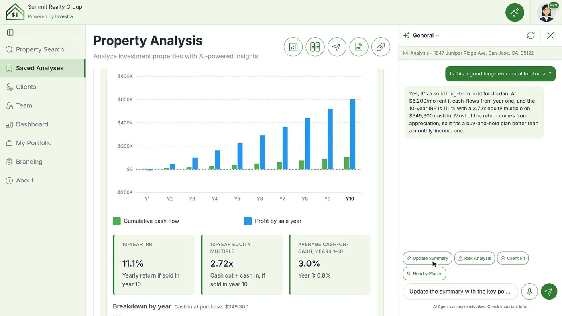Click the microphone voice input button
Image resolution: width=562 pixels, height=316 pixels.
(529, 292)
